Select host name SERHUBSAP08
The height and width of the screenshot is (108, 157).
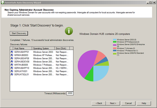tap(22, 58)
